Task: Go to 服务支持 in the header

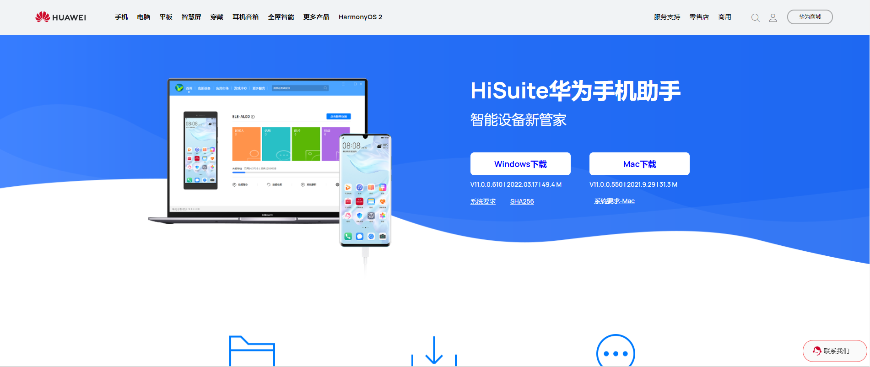Action: [667, 17]
